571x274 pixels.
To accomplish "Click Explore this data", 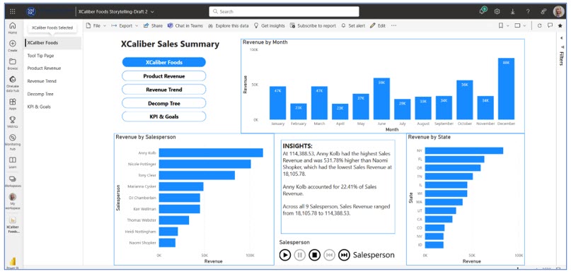I will 229,26.
